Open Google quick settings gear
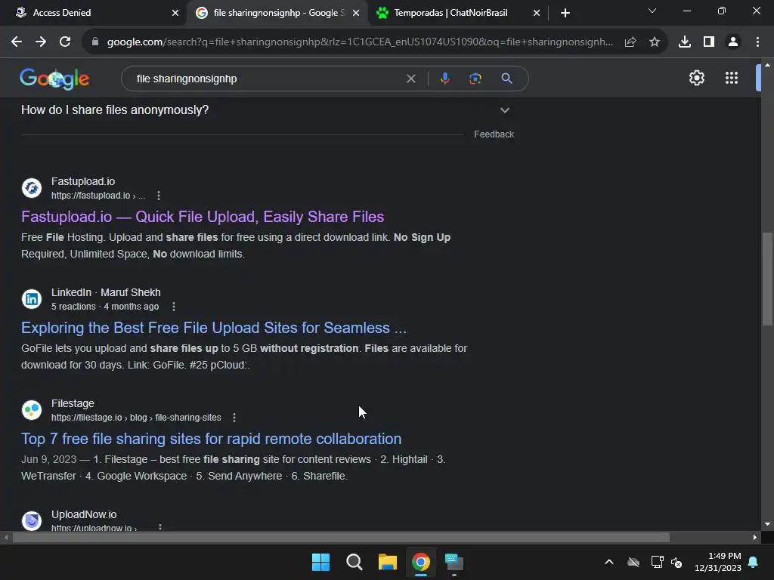 [696, 78]
